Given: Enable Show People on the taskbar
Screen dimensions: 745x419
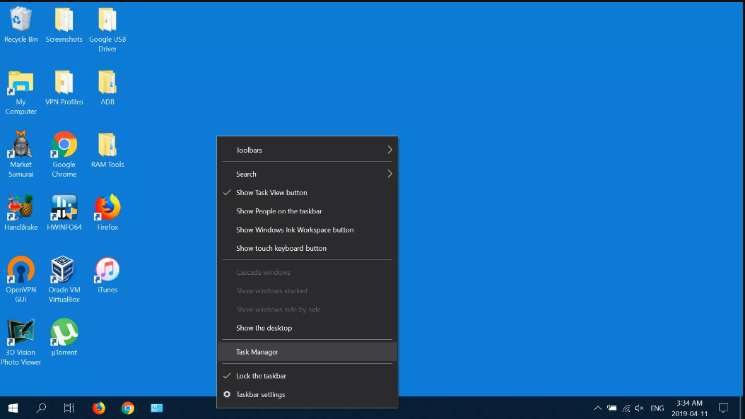Looking at the screenshot, I should click(307, 211).
